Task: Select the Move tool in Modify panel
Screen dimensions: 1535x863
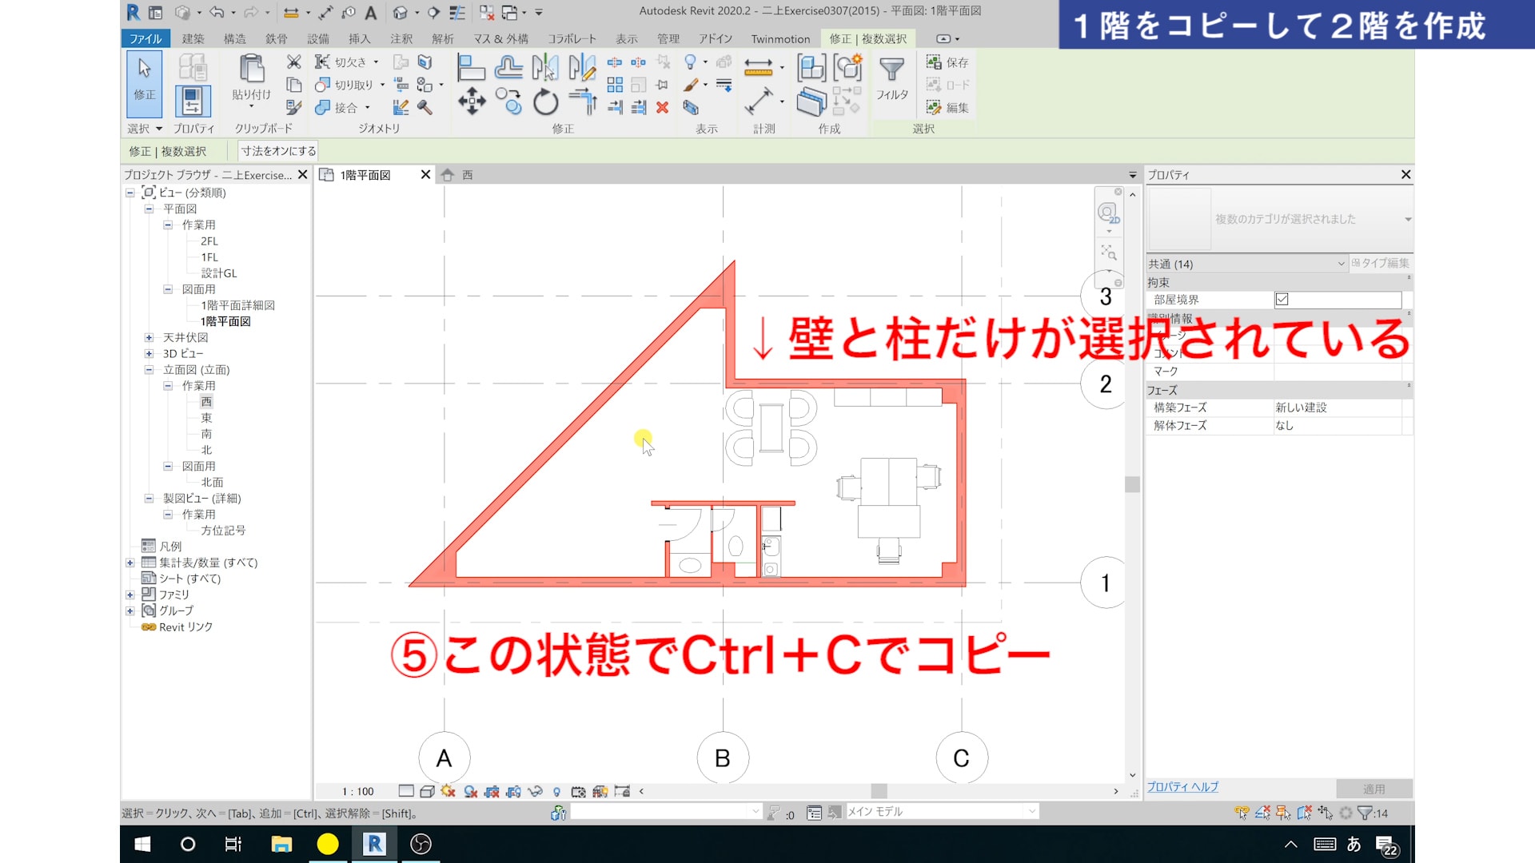Action: 472,101
